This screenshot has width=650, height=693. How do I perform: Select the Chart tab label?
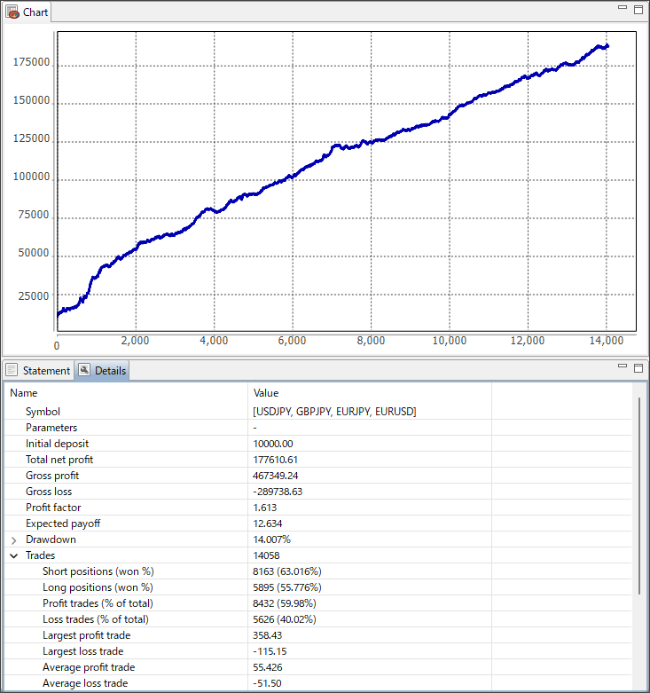(35, 12)
